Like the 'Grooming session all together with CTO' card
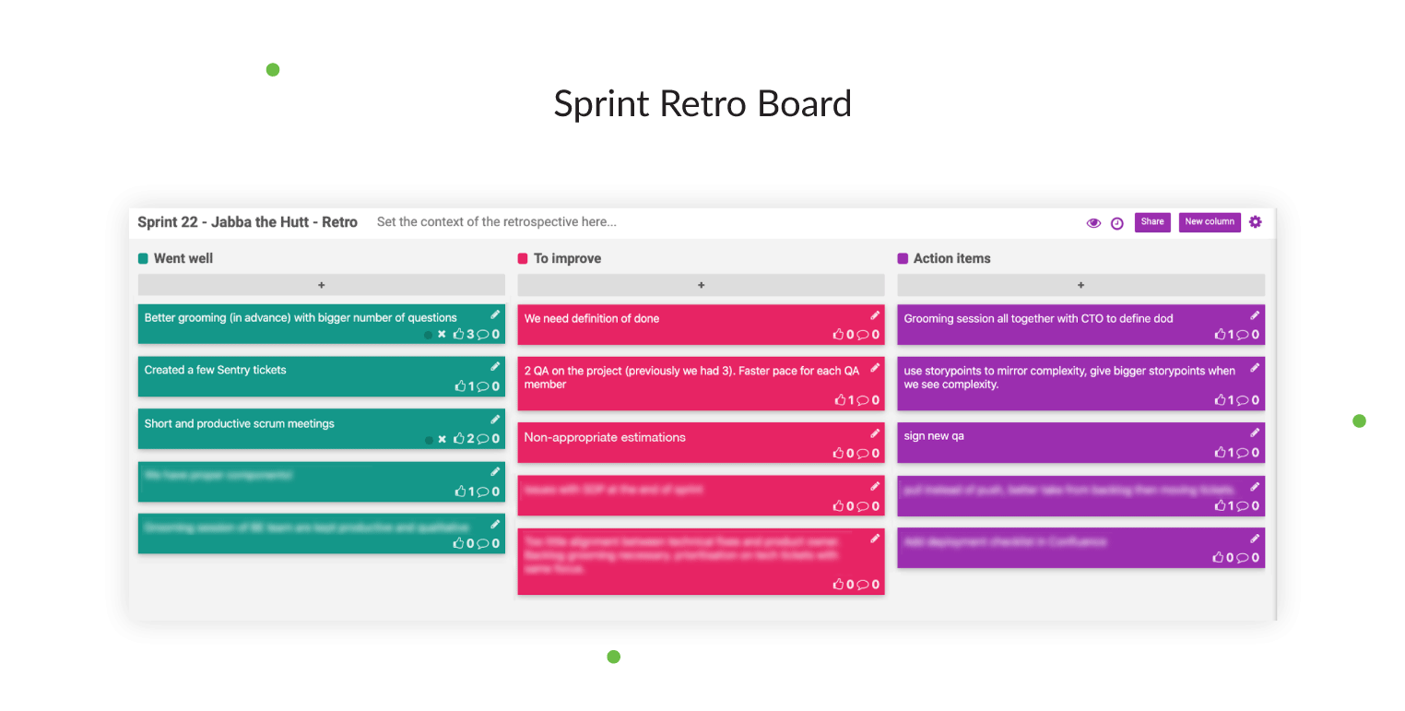 coord(1222,334)
